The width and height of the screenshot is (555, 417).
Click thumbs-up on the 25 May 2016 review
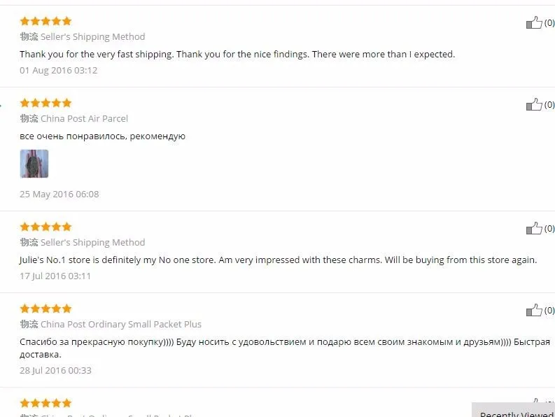(x=534, y=104)
